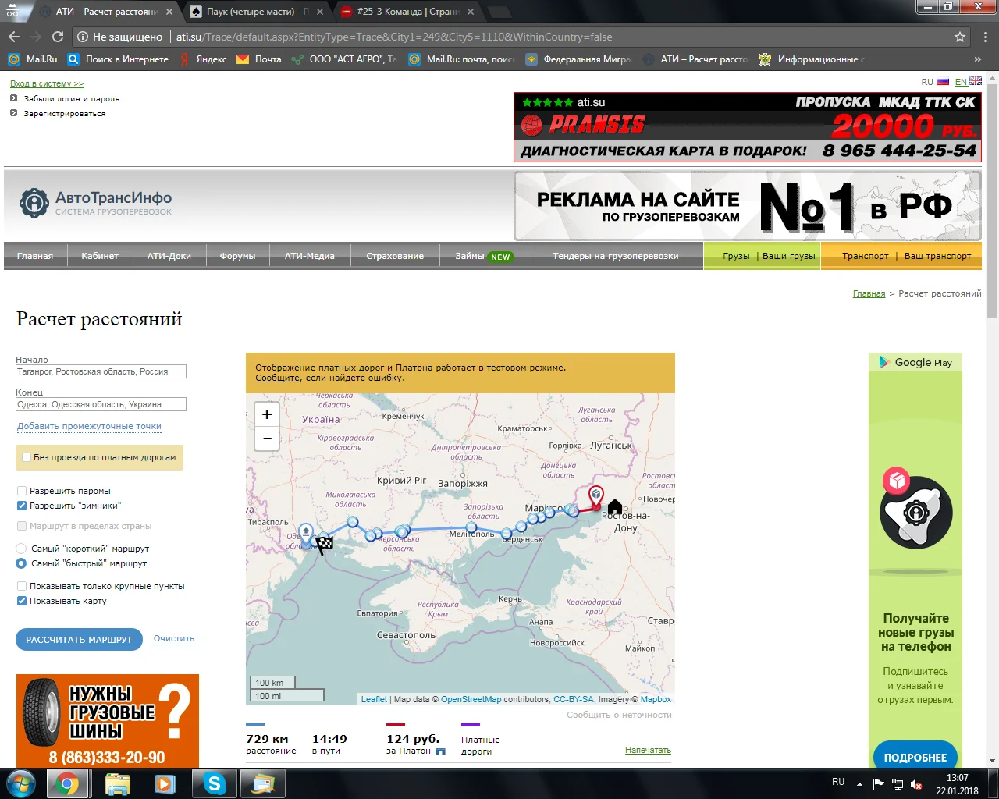The height and width of the screenshot is (799, 999).
Task: Open Chrome three-dot menu
Action: (x=984, y=37)
